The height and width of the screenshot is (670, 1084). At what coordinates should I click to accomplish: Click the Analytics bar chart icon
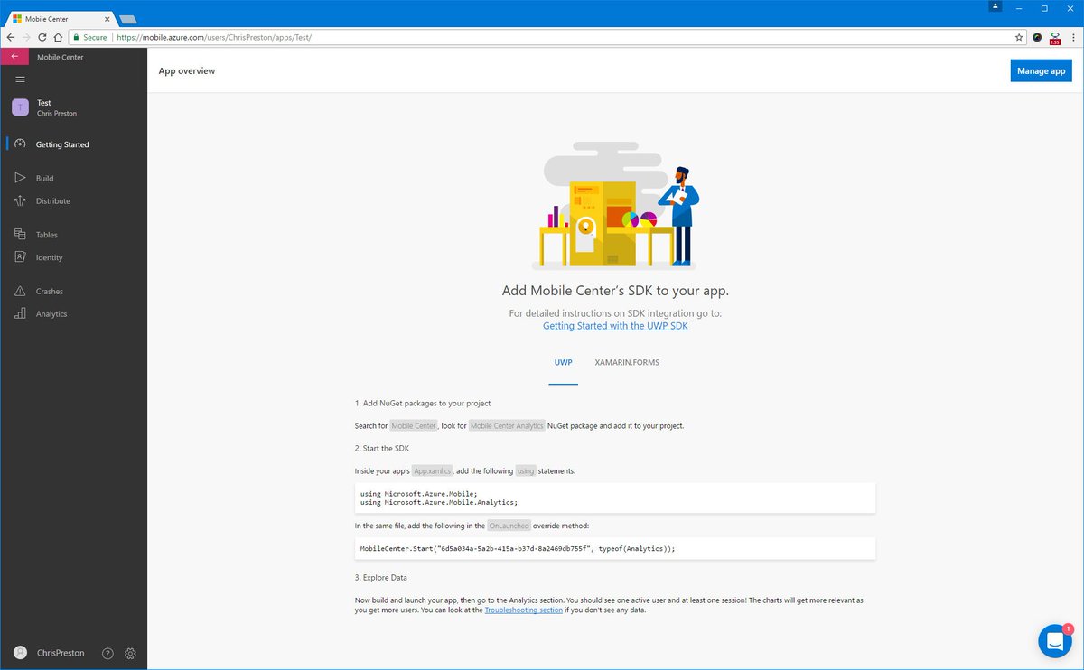pos(20,313)
